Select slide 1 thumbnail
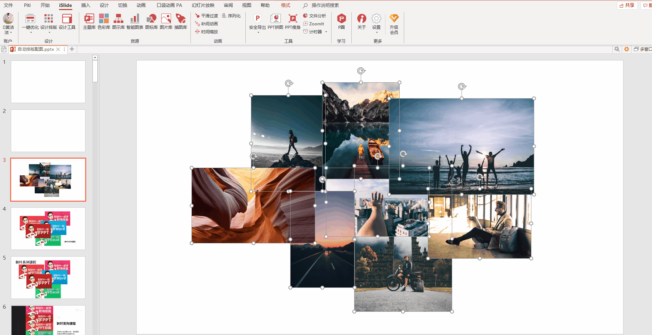Screen dimensions: 652x335 (48, 82)
